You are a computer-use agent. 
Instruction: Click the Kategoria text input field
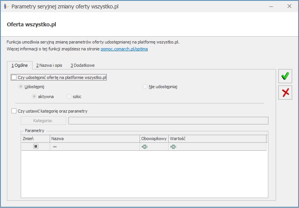pyautogui.click(x=168, y=121)
